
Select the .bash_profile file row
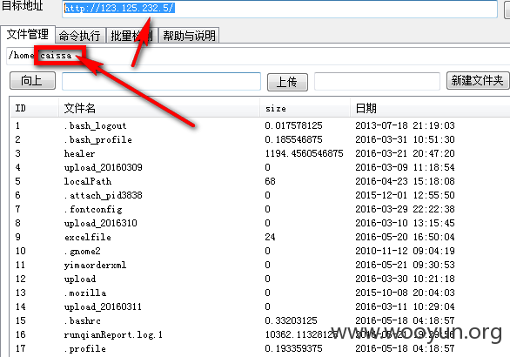[x=259, y=139]
